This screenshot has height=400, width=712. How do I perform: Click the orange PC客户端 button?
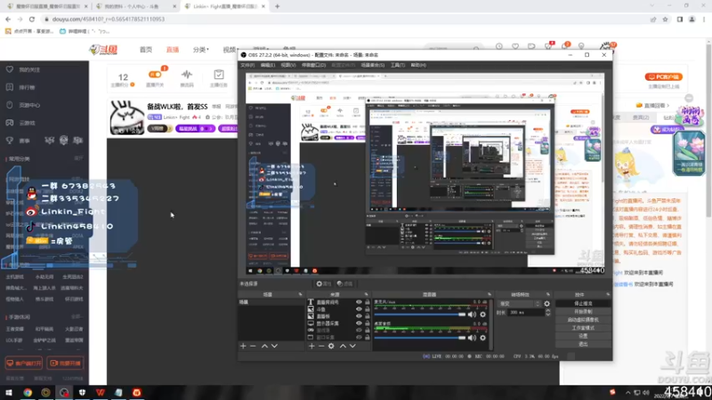(x=664, y=77)
